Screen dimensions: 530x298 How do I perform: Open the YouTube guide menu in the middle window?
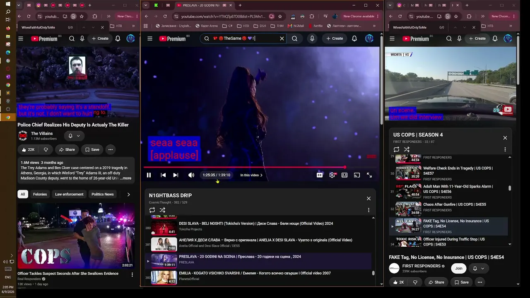pyautogui.click(x=150, y=38)
